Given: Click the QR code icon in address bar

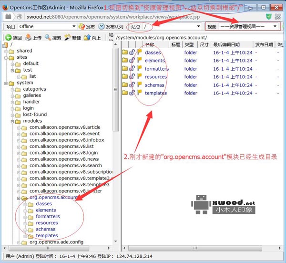Looking at the screenshot, I should (x=277, y=17).
